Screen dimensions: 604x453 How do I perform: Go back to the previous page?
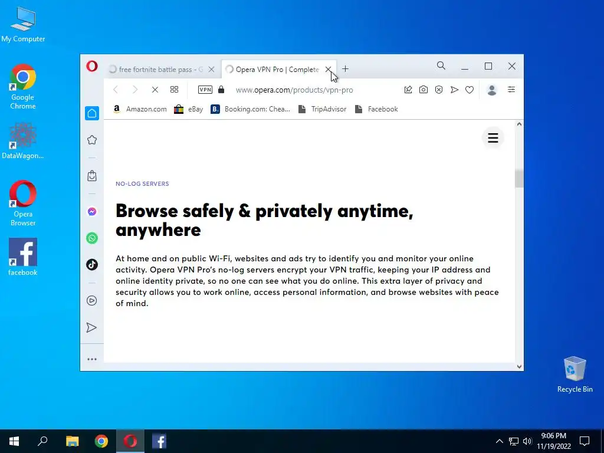[116, 90]
